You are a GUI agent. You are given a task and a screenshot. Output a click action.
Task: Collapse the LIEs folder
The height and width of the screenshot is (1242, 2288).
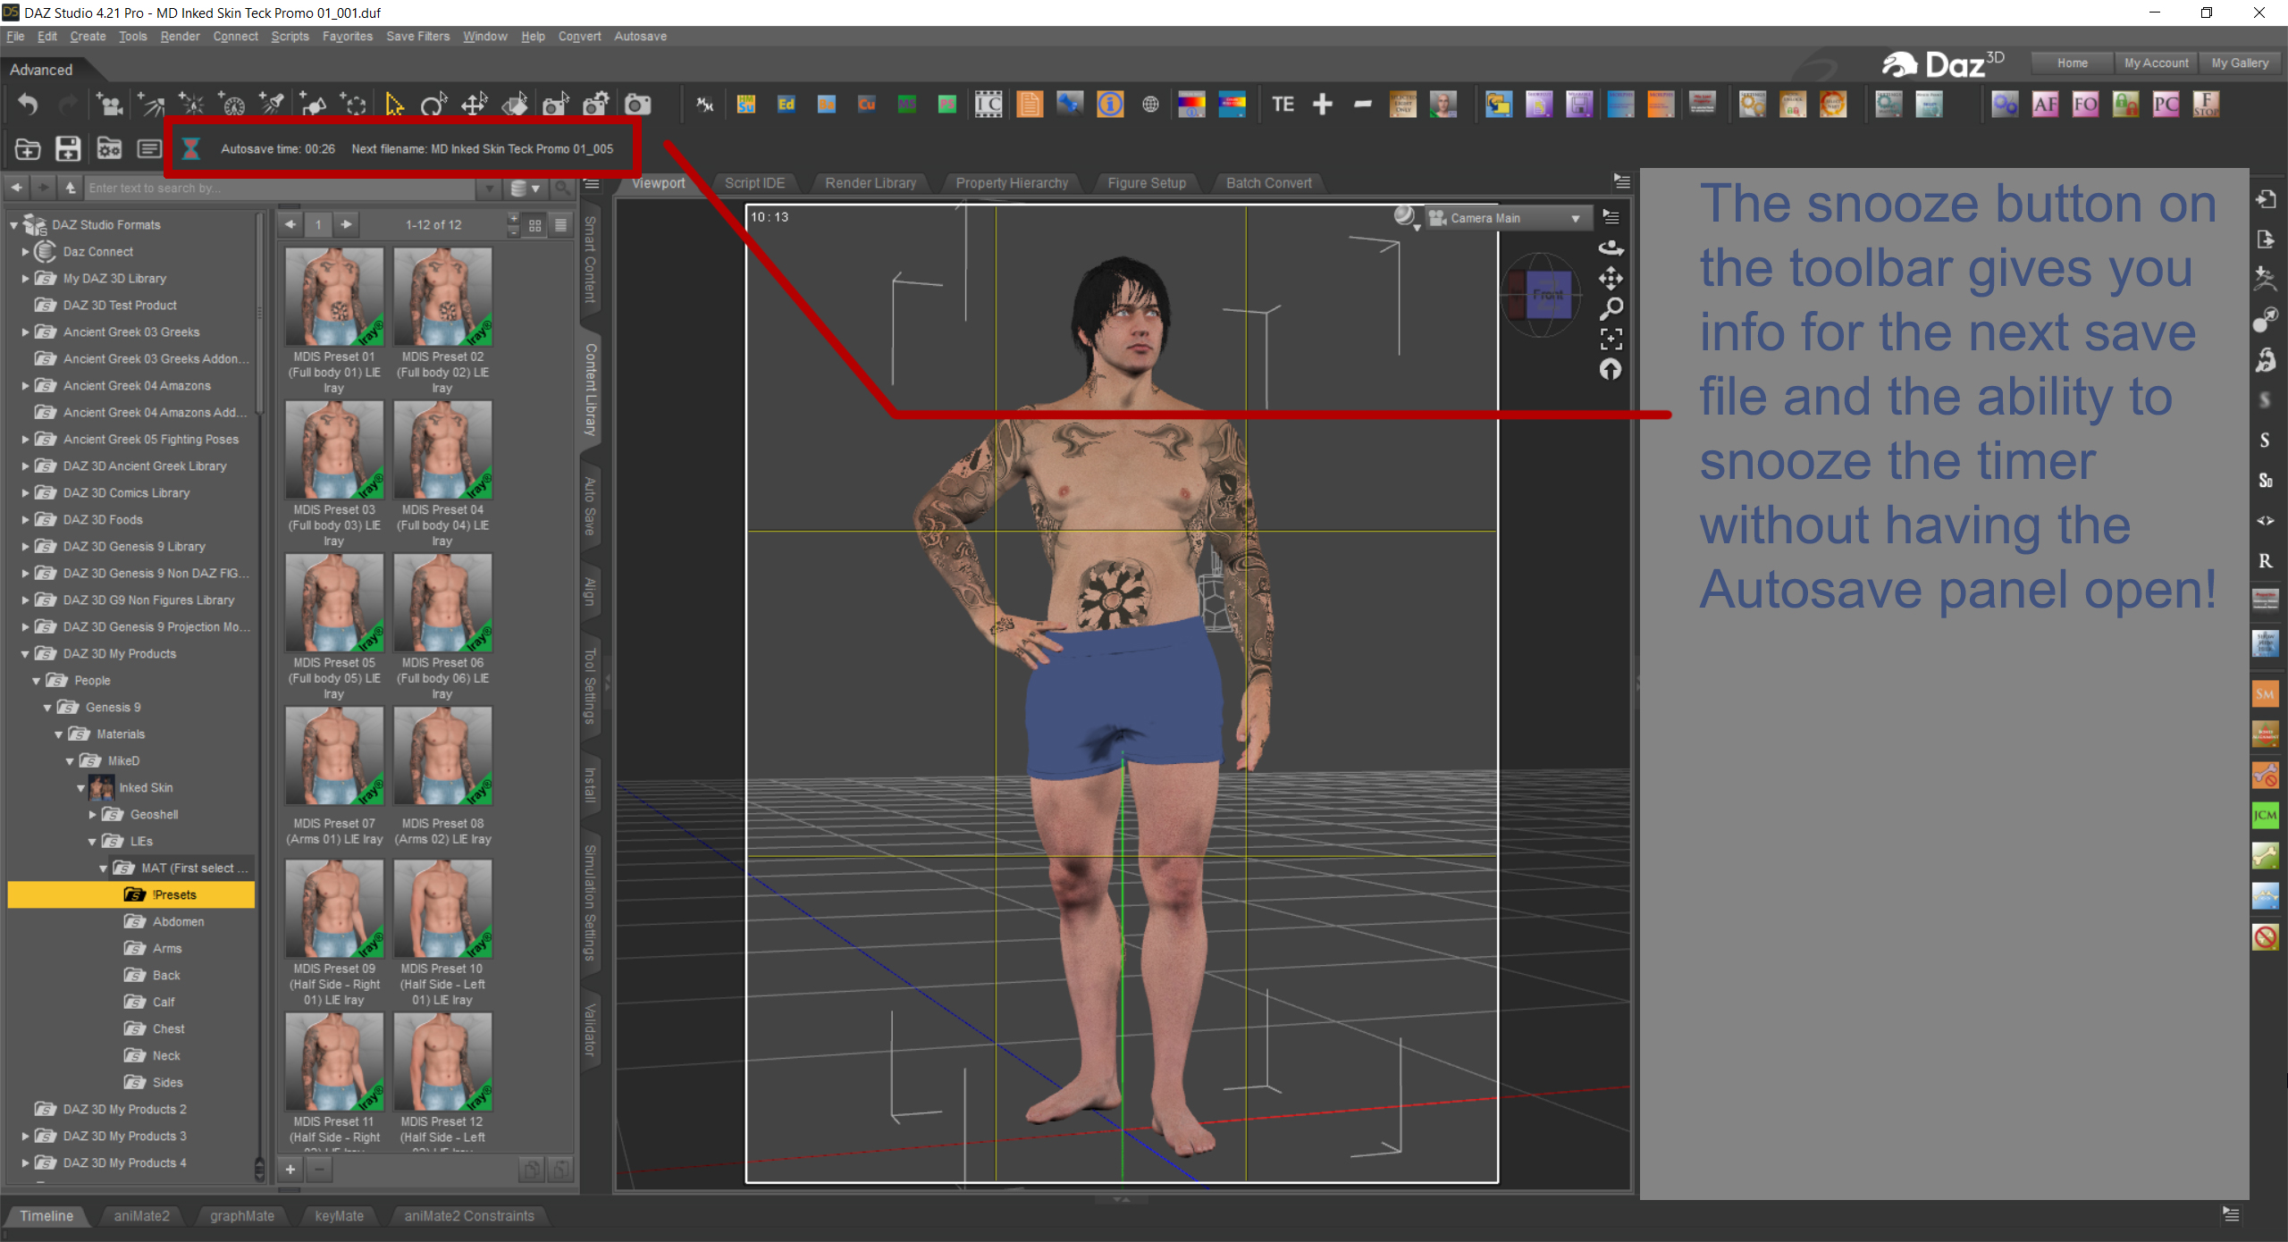92,842
